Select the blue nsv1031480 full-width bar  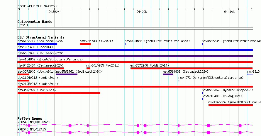[135, 50]
